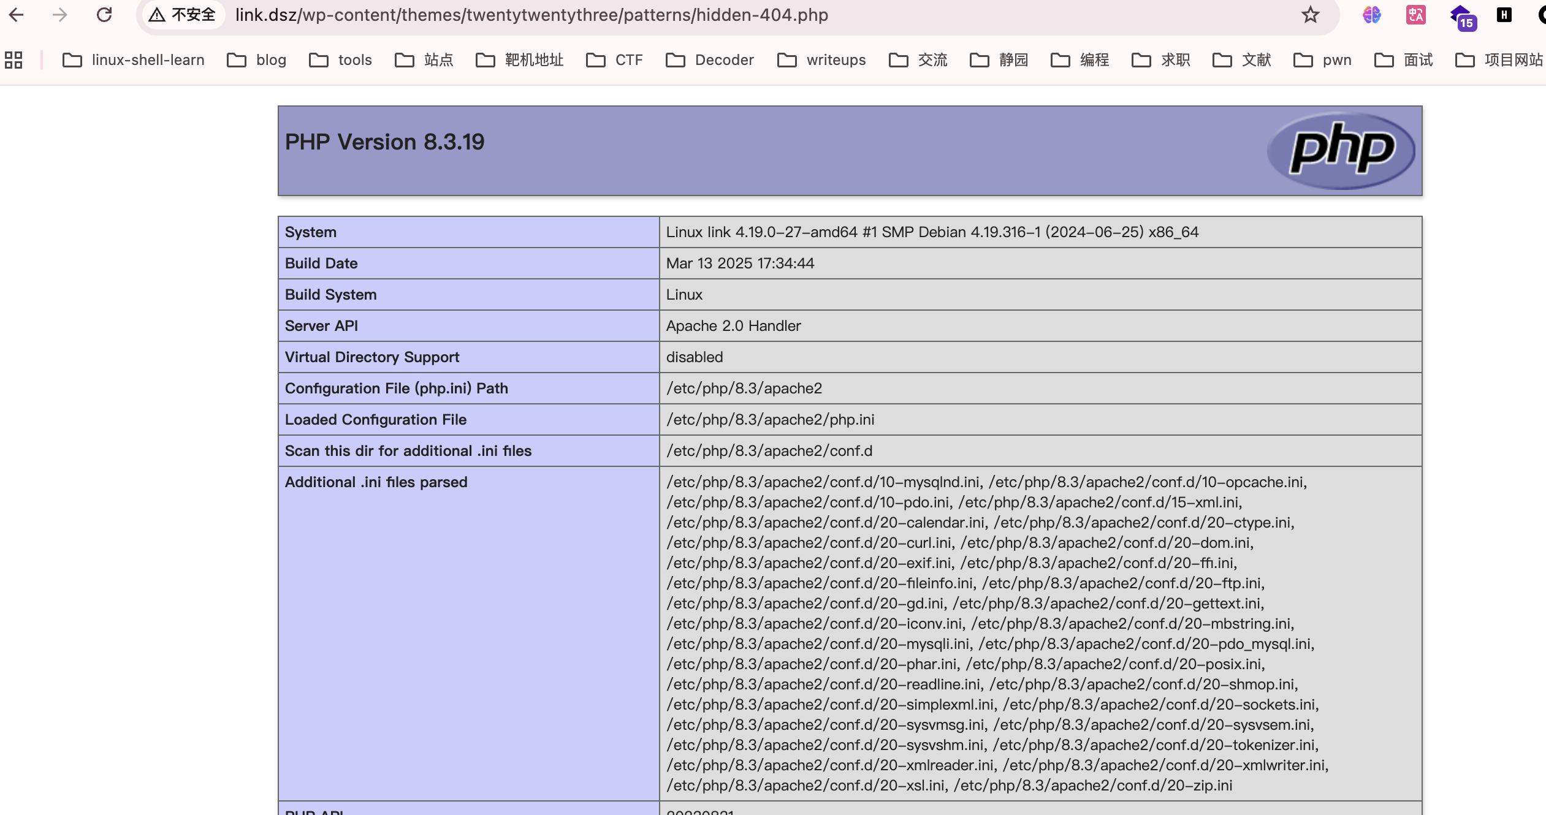The image size is (1546, 815).
Task: Click the extension with badge 15
Action: click(x=1462, y=17)
